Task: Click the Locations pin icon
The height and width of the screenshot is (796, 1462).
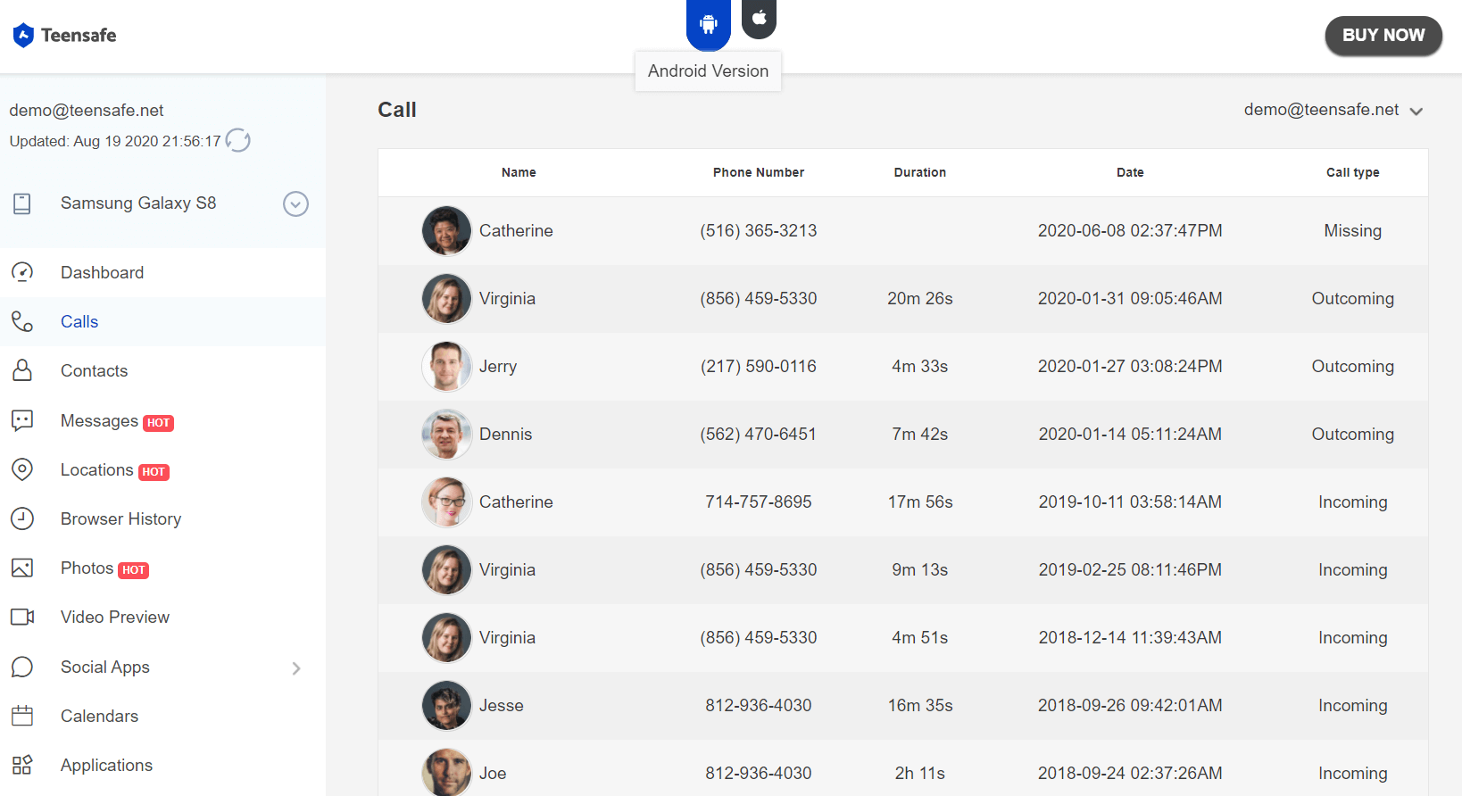Action: coord(22,469)
